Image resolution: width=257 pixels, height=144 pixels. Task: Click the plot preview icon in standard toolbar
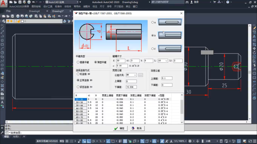pyautogui.click(x=22, y=16)
